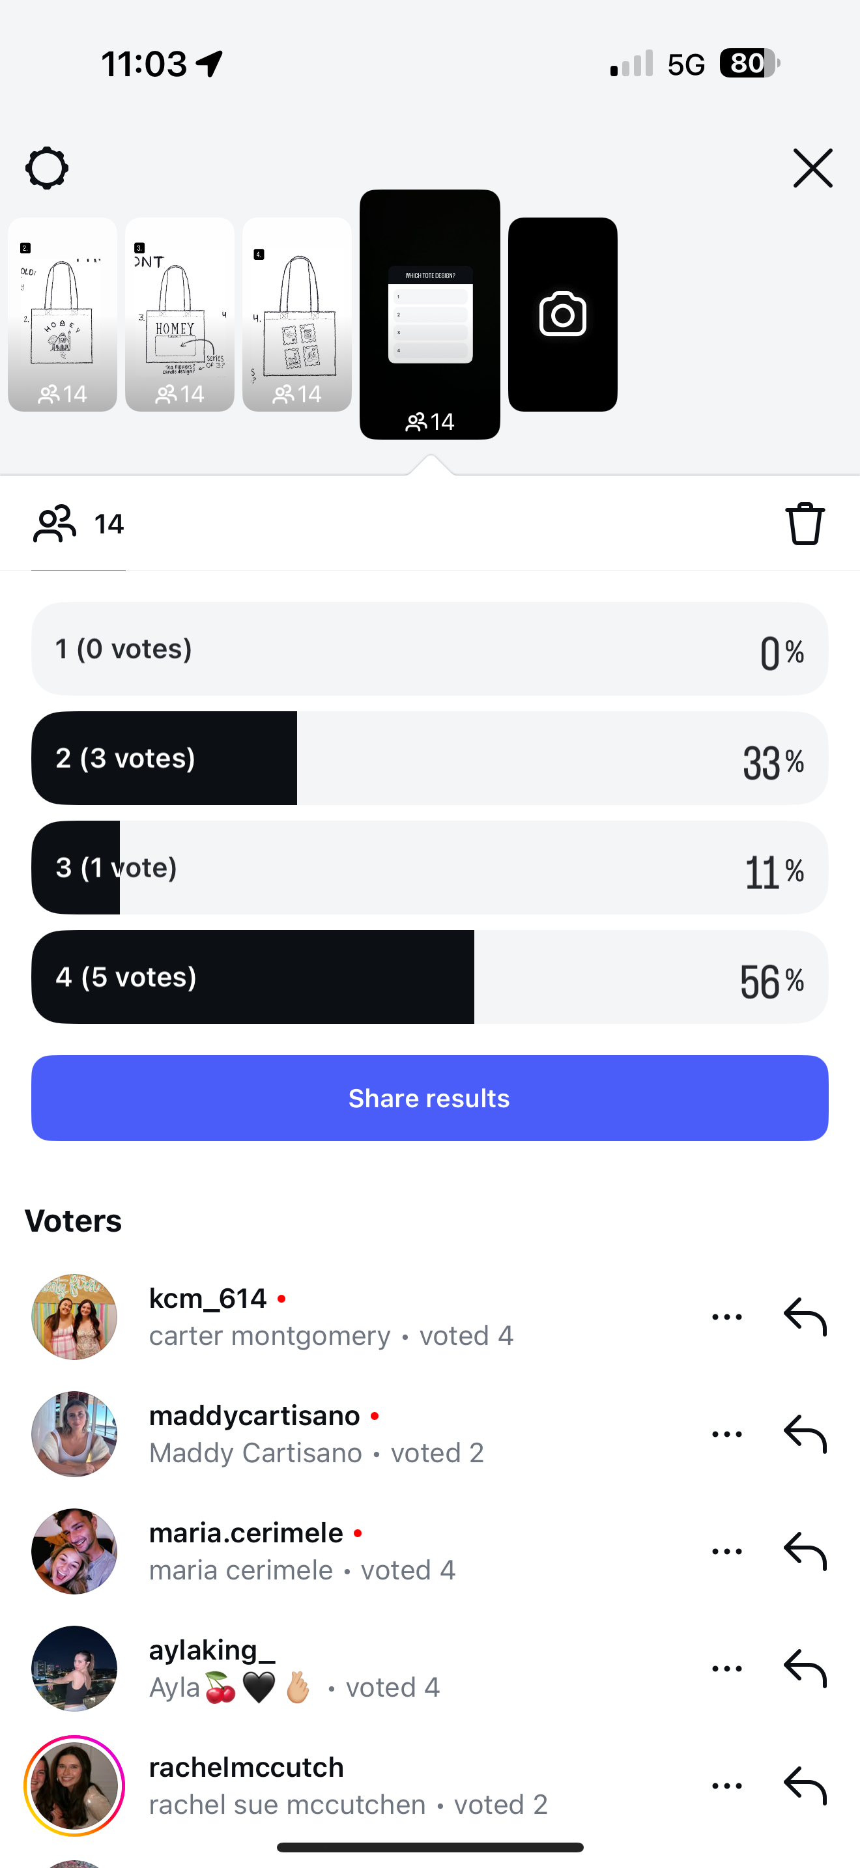This screenshot has width=860, height=1868.
Task: View rachelmccutch story via profile picture
Action: 74,1785
